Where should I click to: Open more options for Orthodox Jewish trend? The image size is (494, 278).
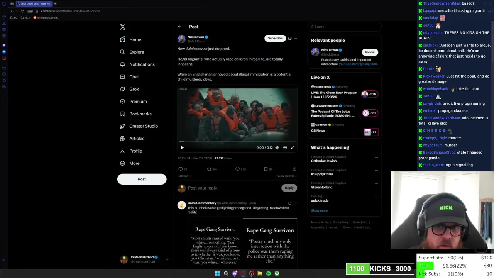tap(376, 158)
